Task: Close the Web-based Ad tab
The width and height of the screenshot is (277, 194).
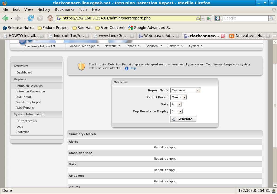Action: (177, 36)
